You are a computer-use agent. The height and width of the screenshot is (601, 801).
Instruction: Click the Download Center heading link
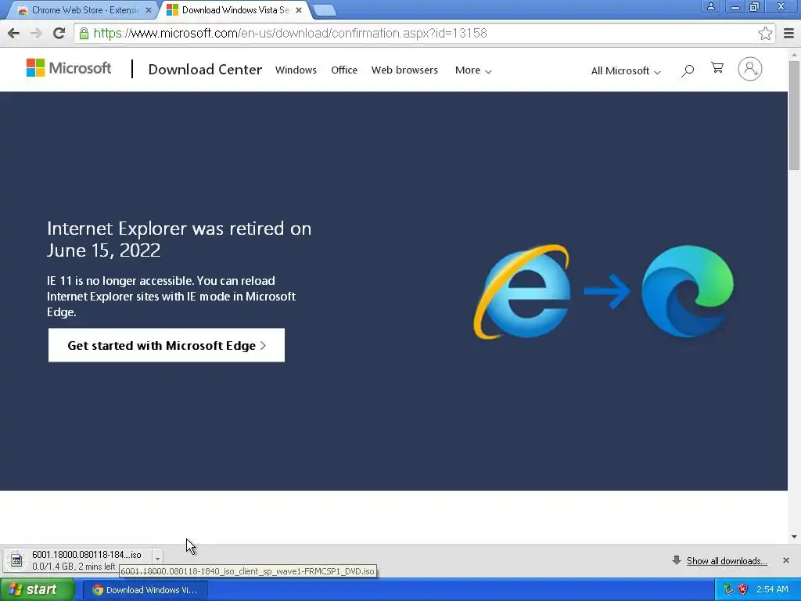(205, 70)
